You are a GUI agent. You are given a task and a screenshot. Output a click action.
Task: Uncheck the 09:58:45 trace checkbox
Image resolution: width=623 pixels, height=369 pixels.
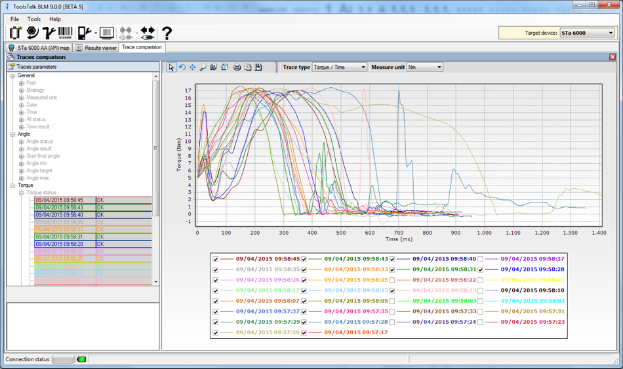pyautogui.click(x=215, y=259)
